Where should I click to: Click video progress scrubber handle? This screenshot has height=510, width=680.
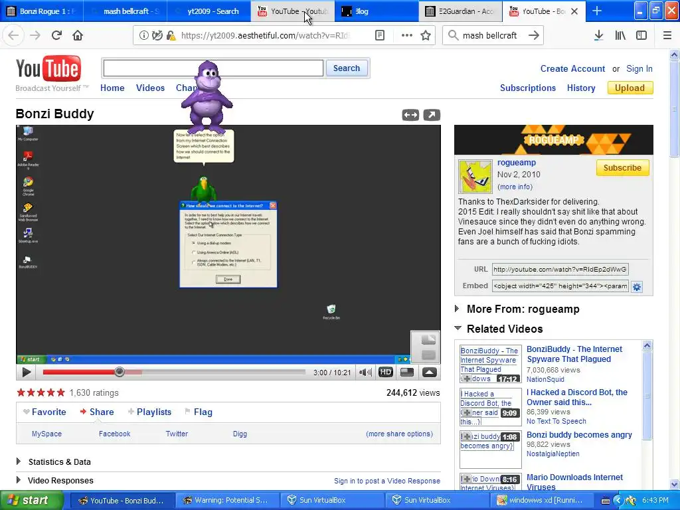pyautogui.click(x=120, y=372)
